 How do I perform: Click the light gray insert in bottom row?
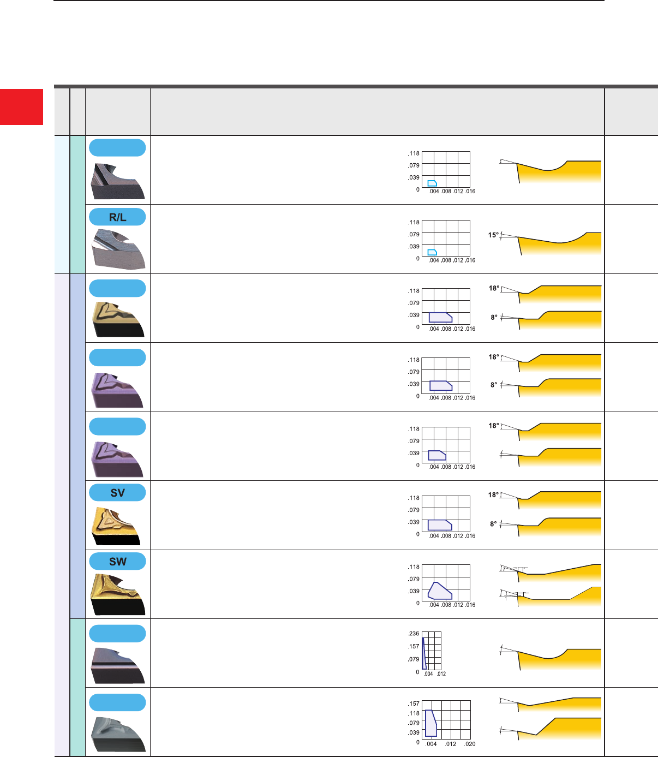coord(118,734)
